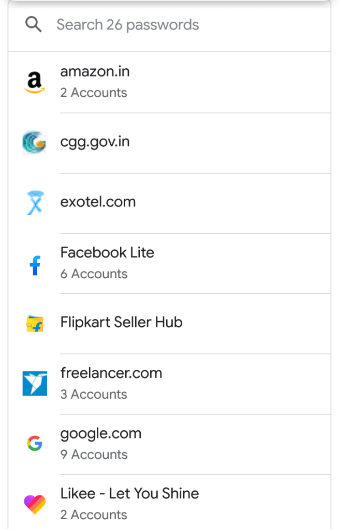Click the search magnifier icon
The width and height of the screenshot is (338, 529).
click(x=34, y=24)
